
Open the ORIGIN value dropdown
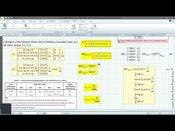tap(87, 25)
